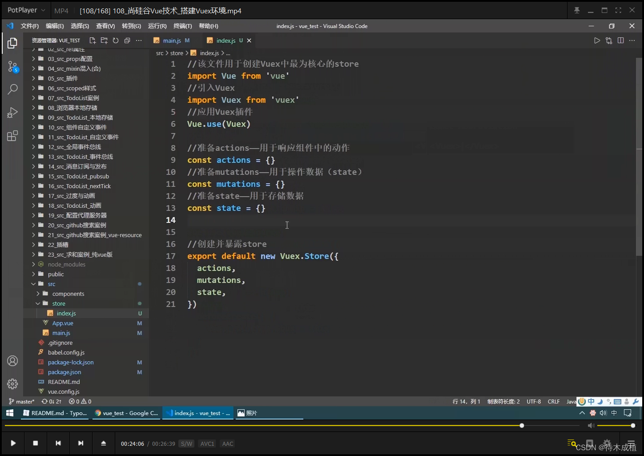Open the Search view in activity bar

12,89
